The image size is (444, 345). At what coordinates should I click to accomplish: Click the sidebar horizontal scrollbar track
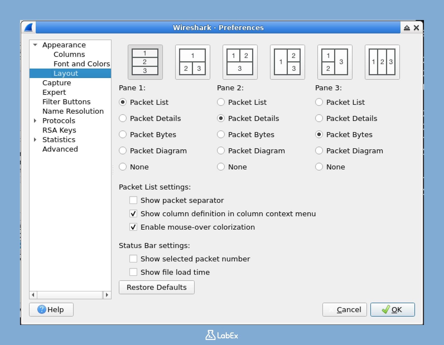pyautogui.click(x=70, y=295)
